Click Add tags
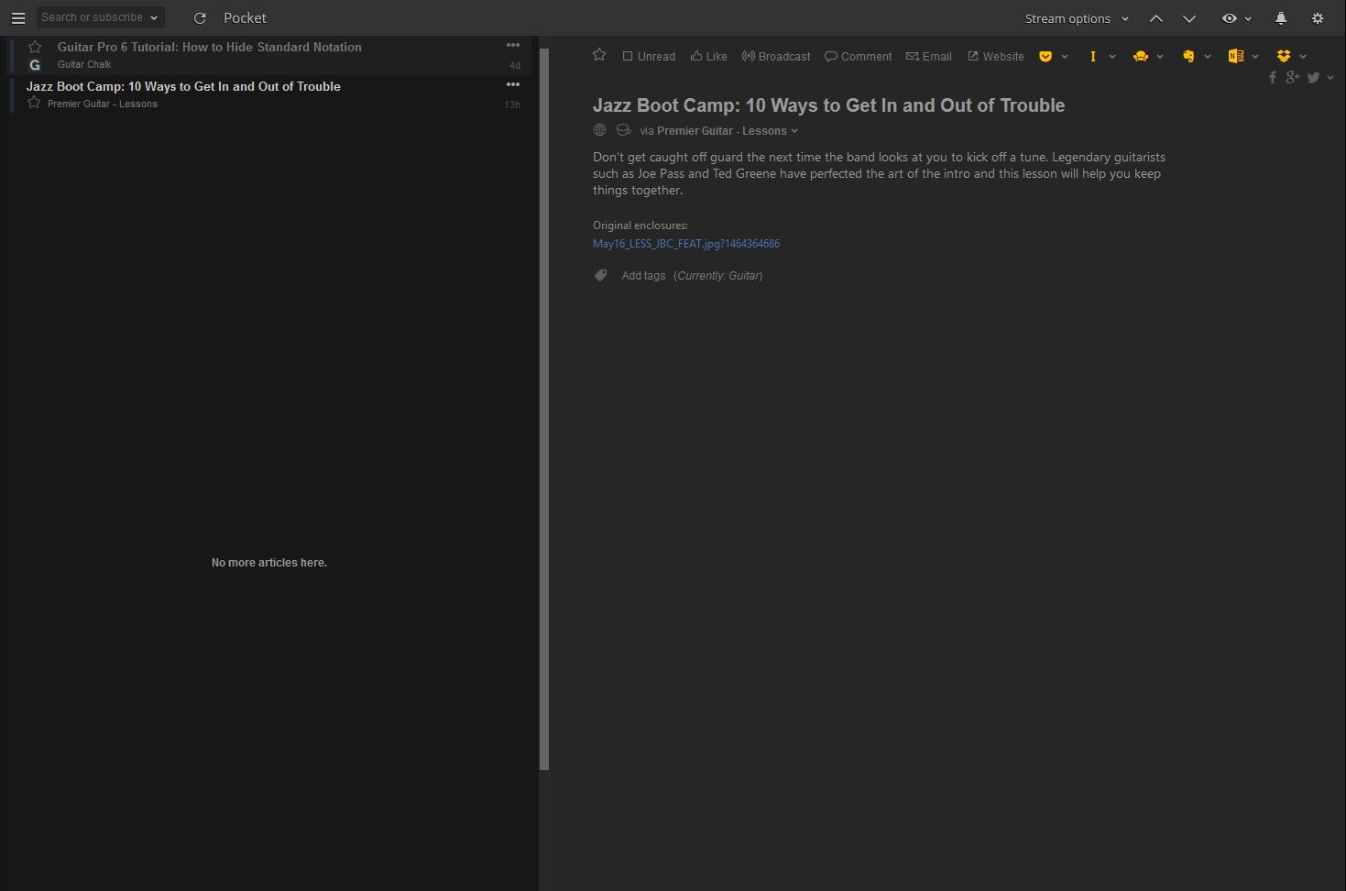The height and width of the screenshot is (891, 1346). point(643,276)
